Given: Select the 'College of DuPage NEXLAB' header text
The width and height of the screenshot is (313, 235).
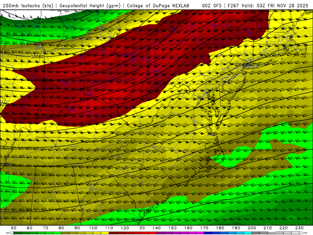Looking at the screenshot, I should tap(158, 5).
